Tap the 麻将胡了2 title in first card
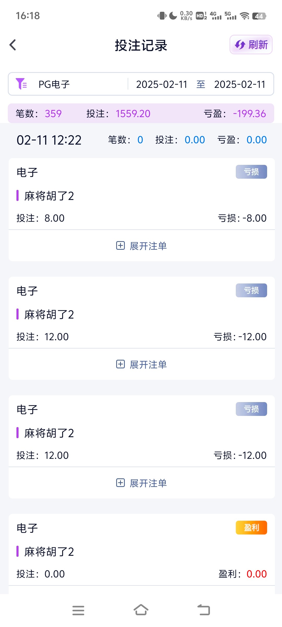Image resolution: width=282 pixels, height=627 pixels. [49, 196]
